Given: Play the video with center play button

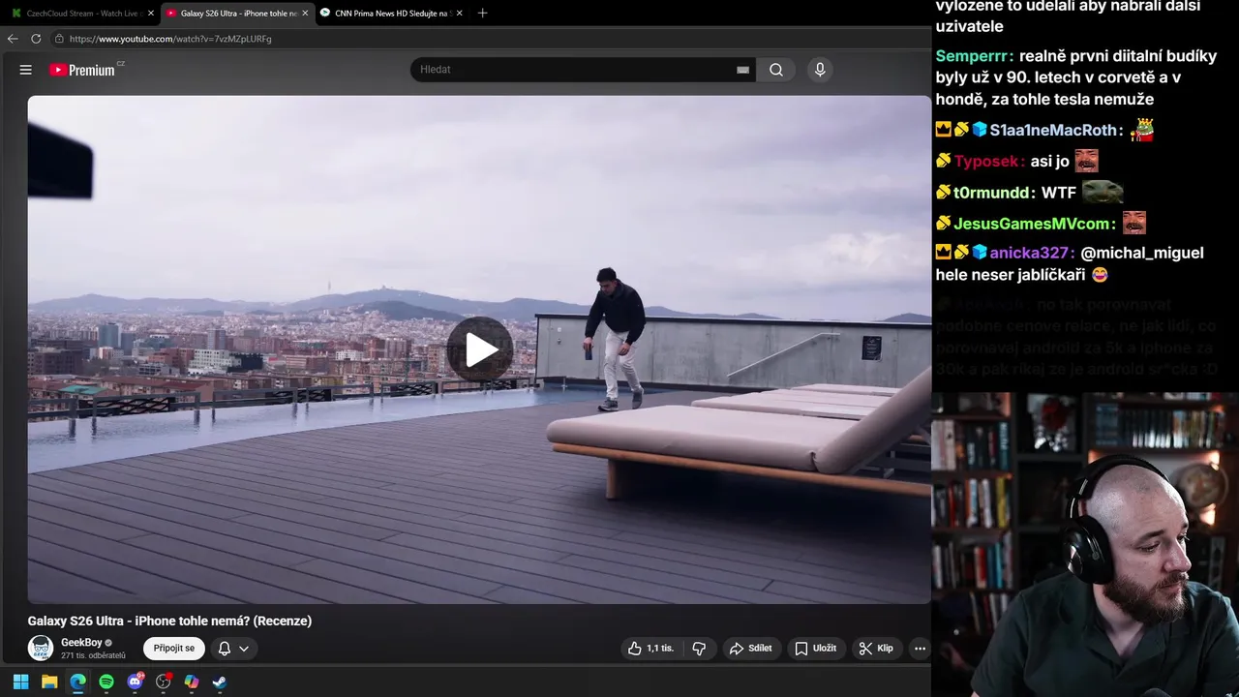Looking at the screenshot, I should click(479, 349).
